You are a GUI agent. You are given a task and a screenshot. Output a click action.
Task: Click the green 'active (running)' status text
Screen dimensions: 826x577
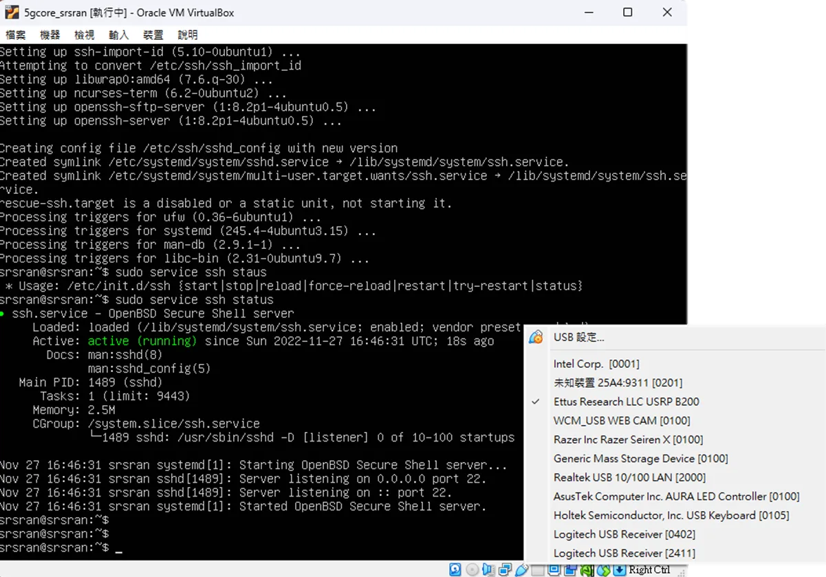pyautogui.click(x=142, y=341)
